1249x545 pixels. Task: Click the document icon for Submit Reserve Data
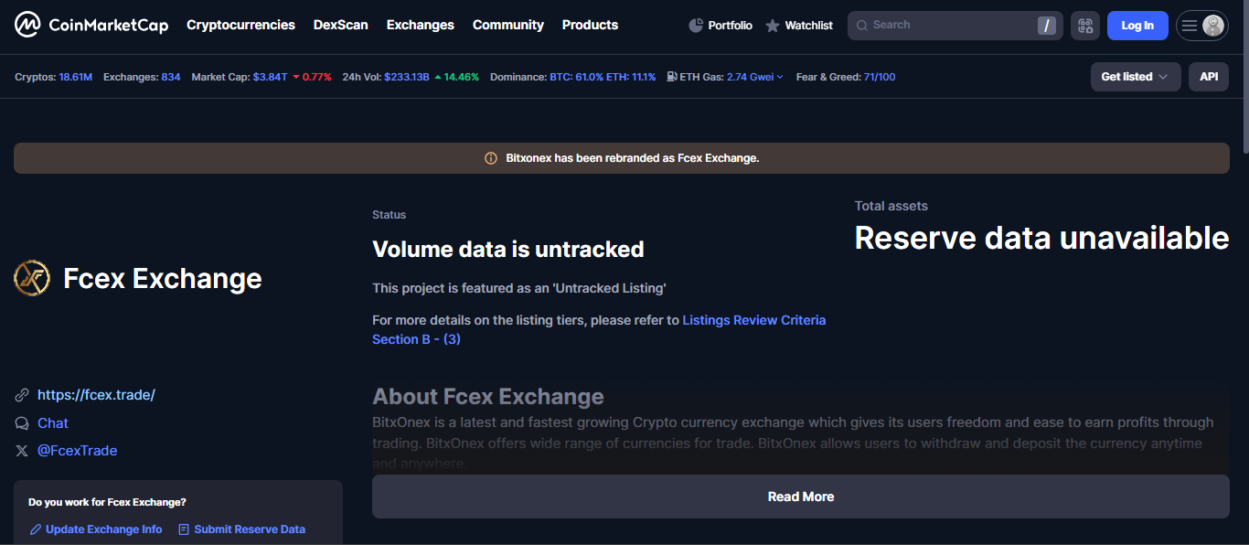[184, 529]
